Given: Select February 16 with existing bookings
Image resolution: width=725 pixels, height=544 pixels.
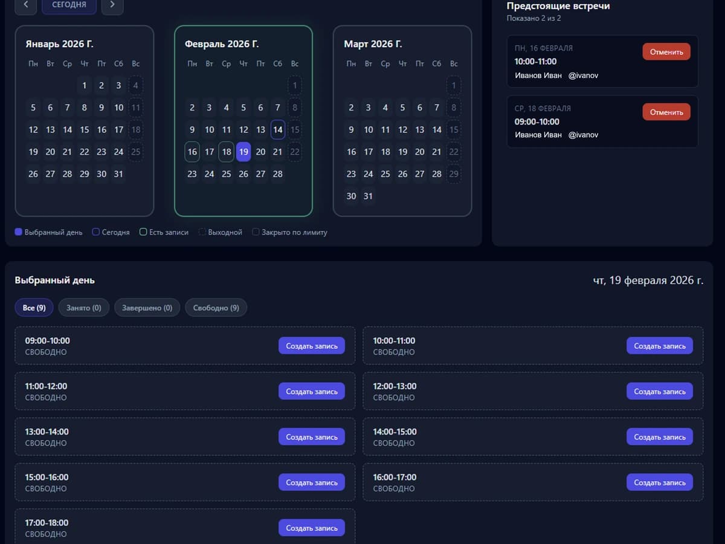Looking at the screenshot, I should (192, 152).
